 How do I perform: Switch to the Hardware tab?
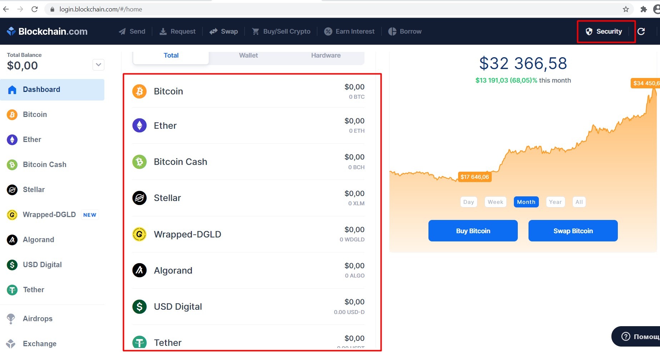pyautogui.click(x=326, y=55)
